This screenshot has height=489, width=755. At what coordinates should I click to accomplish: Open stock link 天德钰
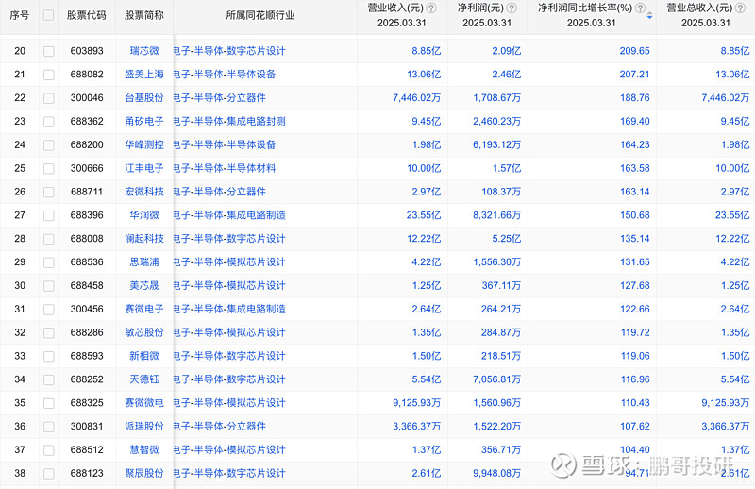[x=144, y=379]
